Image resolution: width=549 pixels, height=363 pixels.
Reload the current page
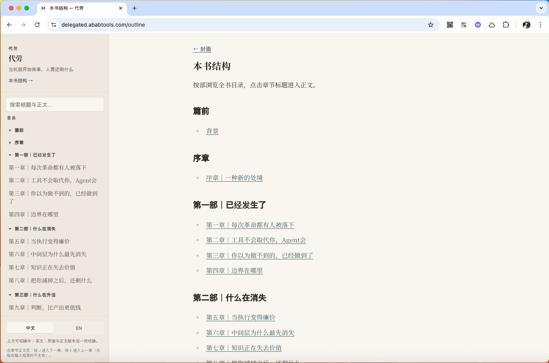click(37, 25)
